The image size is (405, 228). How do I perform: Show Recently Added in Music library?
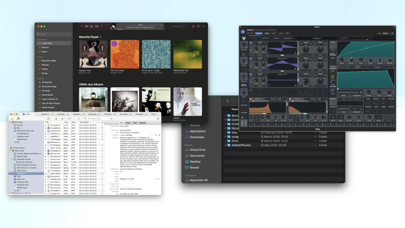(54, 61)
